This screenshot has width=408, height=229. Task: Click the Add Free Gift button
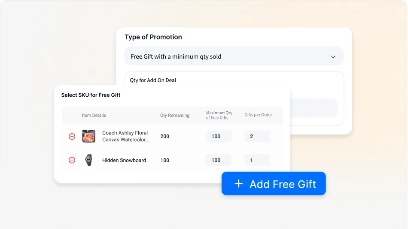(274, 184)
